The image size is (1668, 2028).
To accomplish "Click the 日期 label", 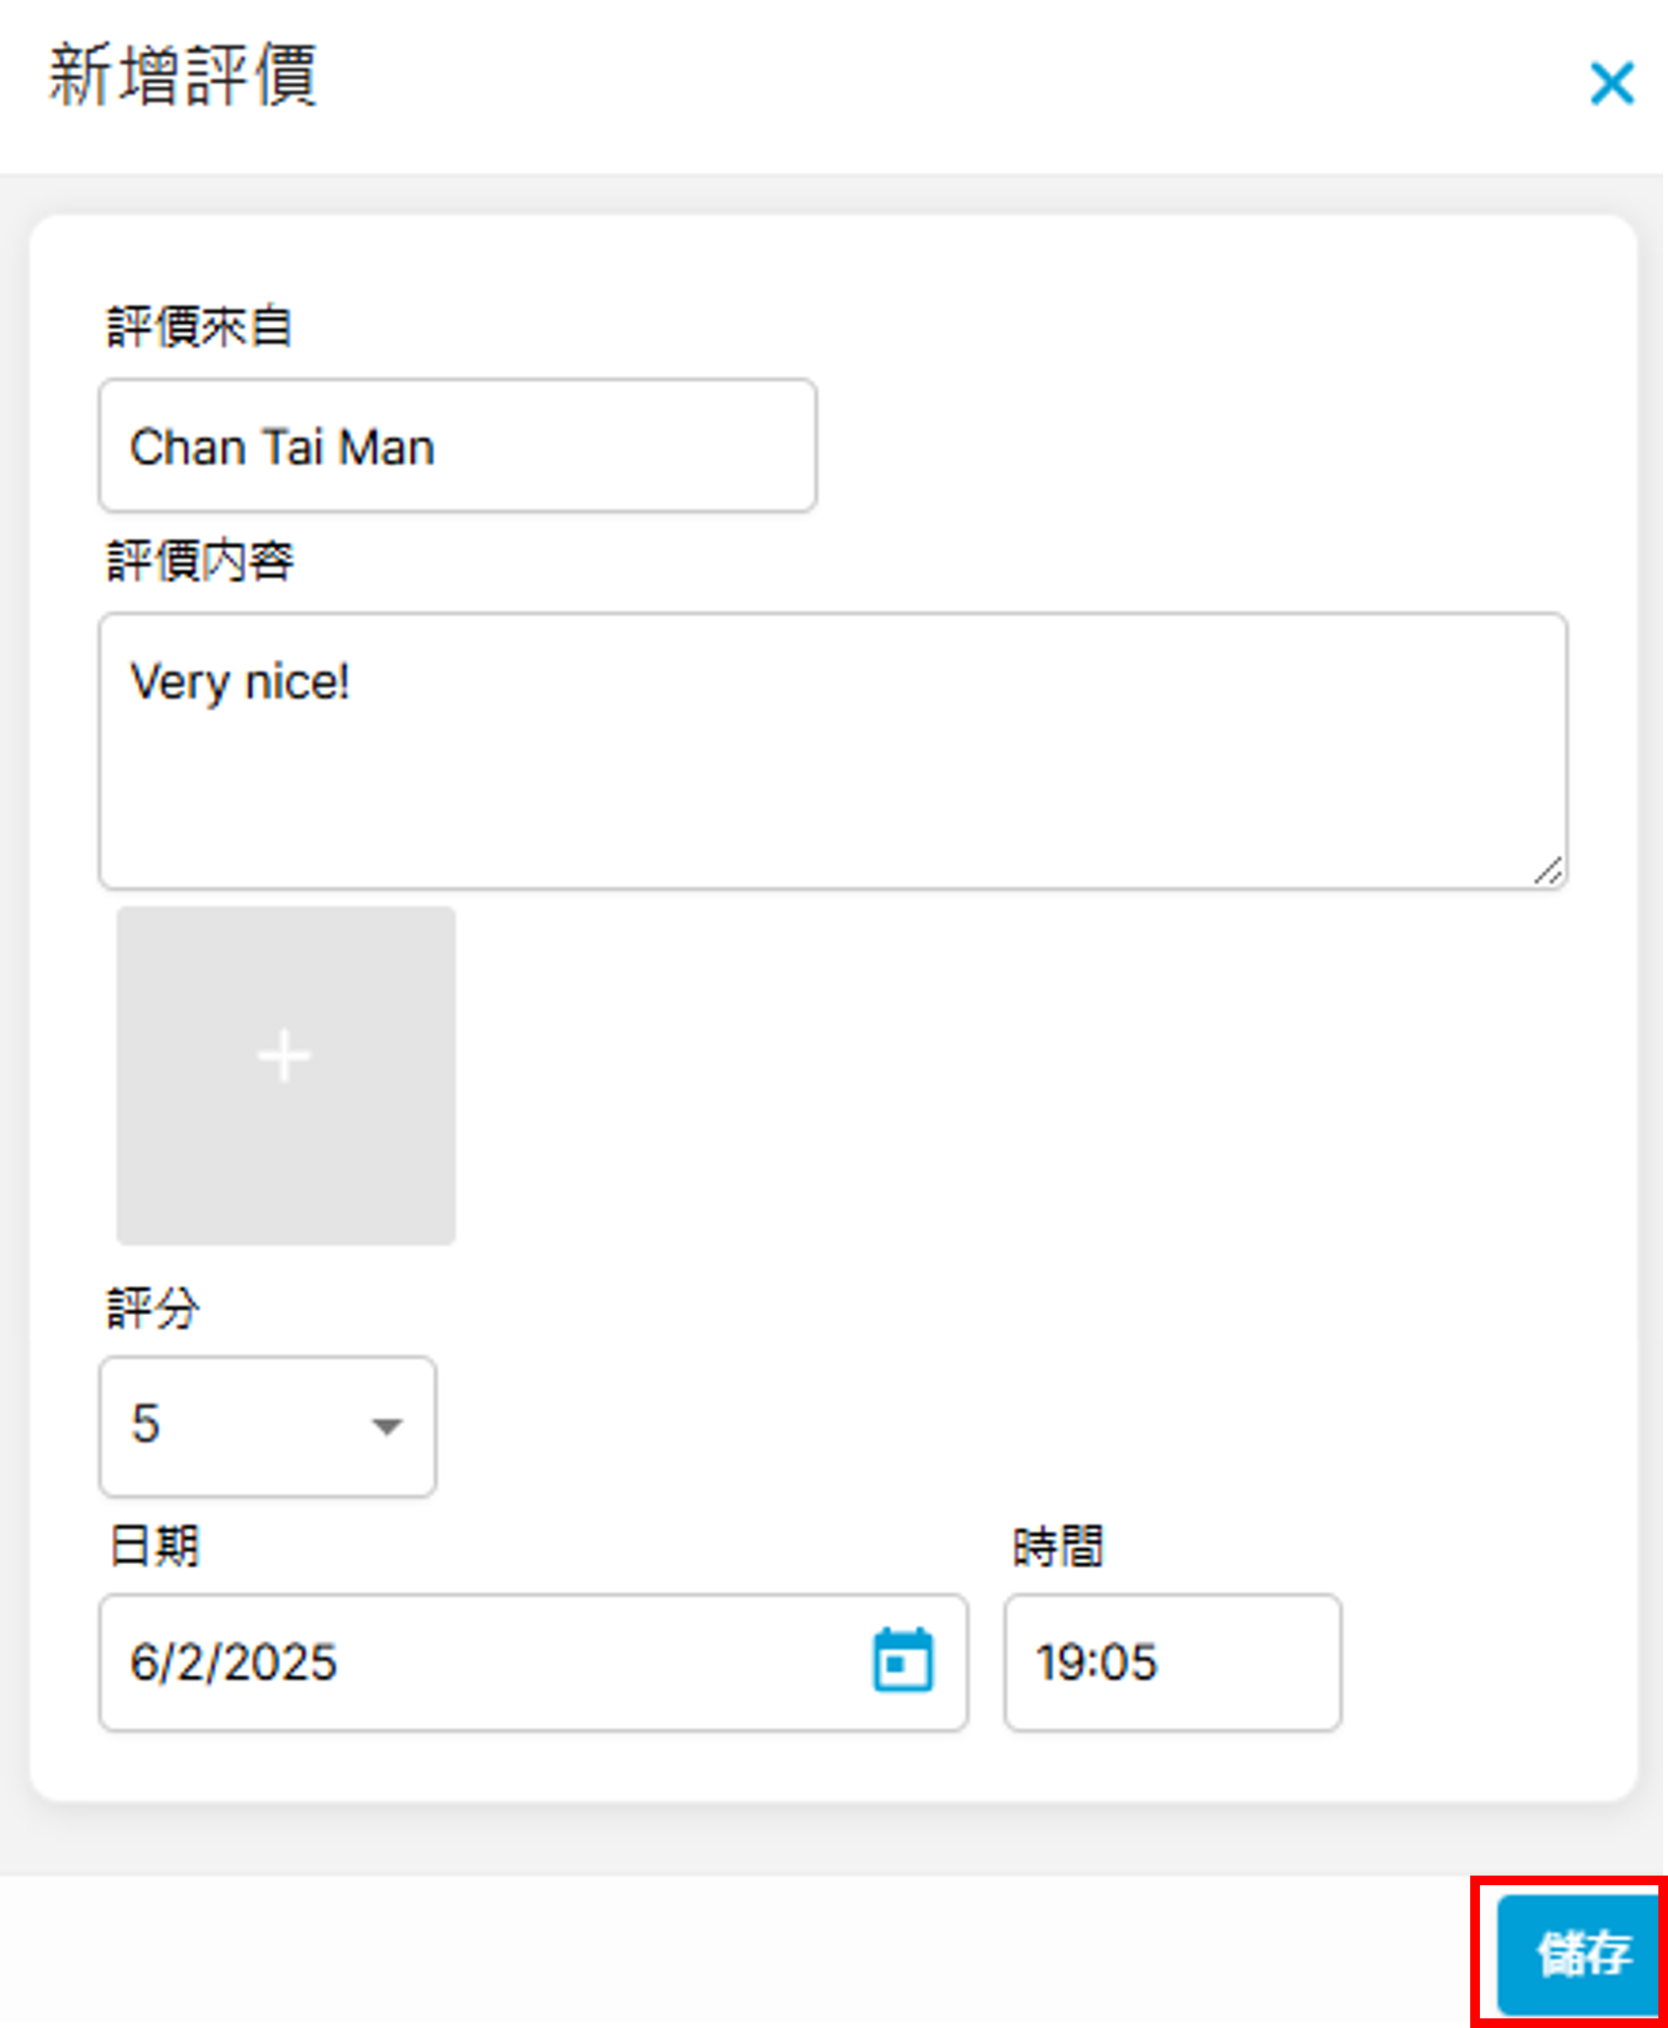I will pos(154,1546).
